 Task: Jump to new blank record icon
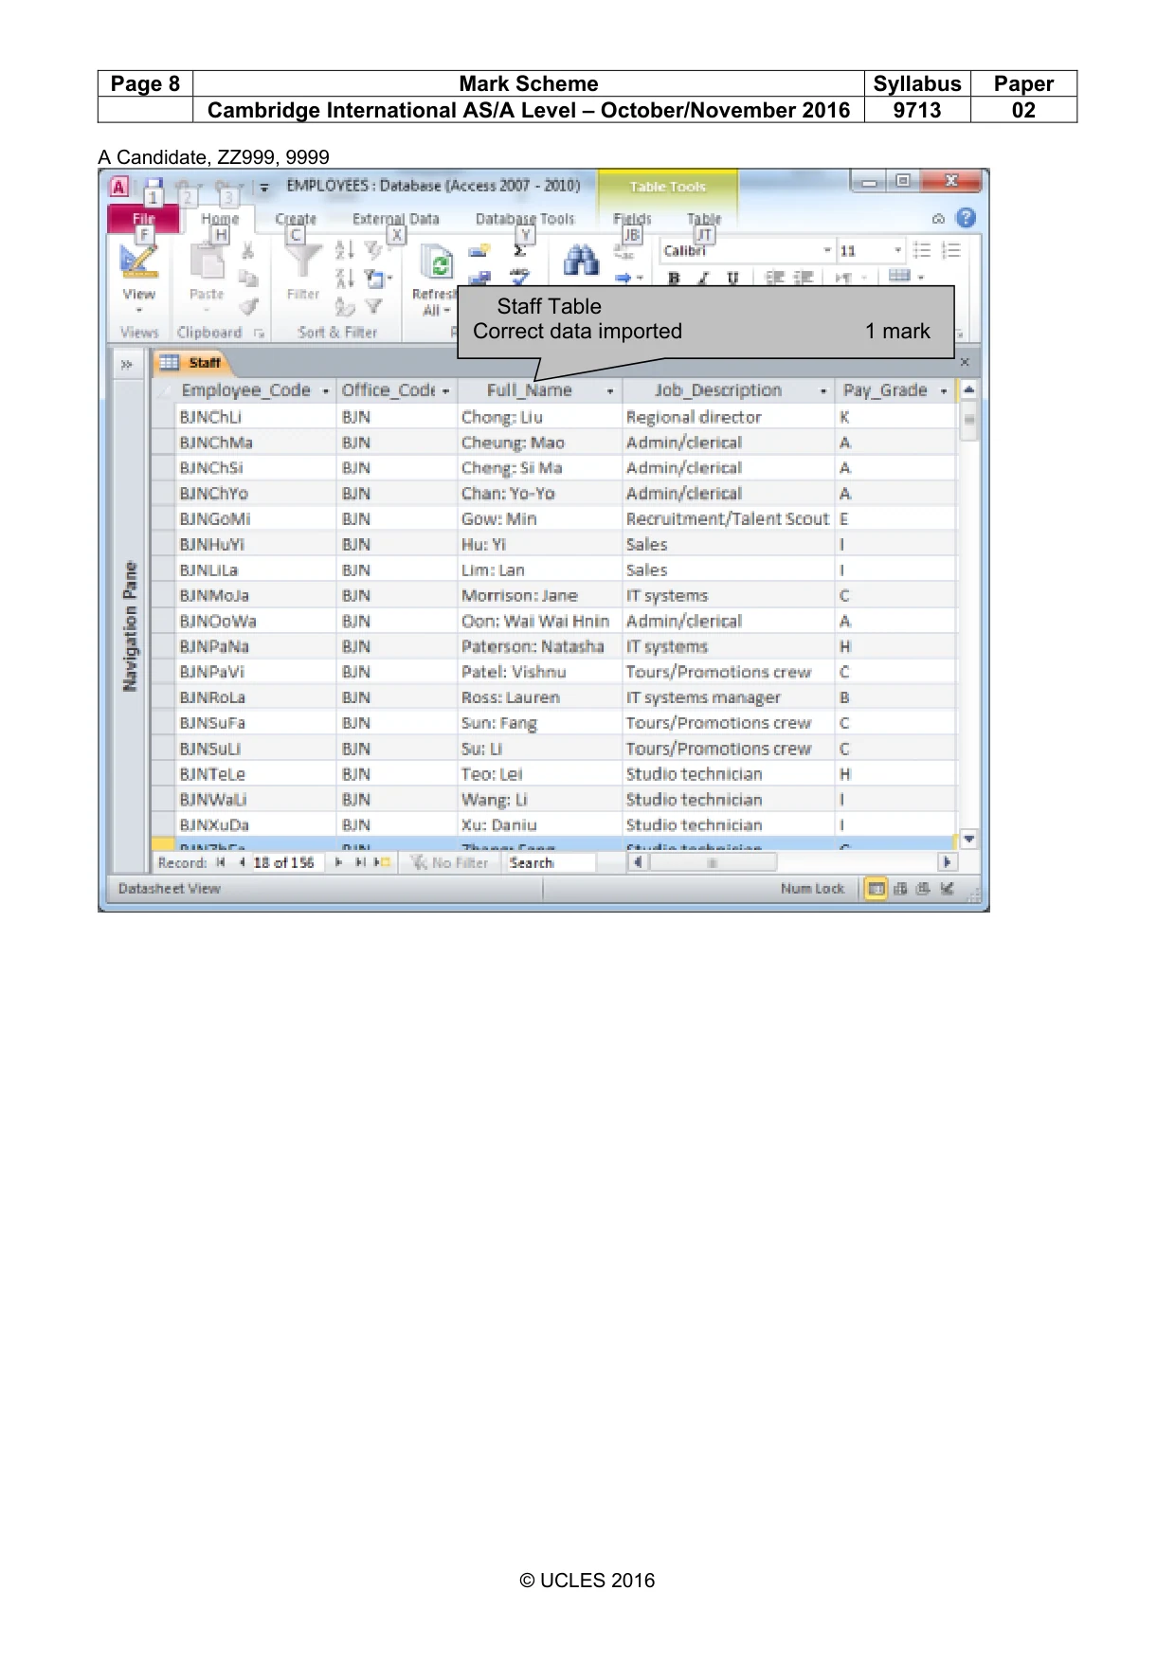pyautogui.click(x=382, y=862)
